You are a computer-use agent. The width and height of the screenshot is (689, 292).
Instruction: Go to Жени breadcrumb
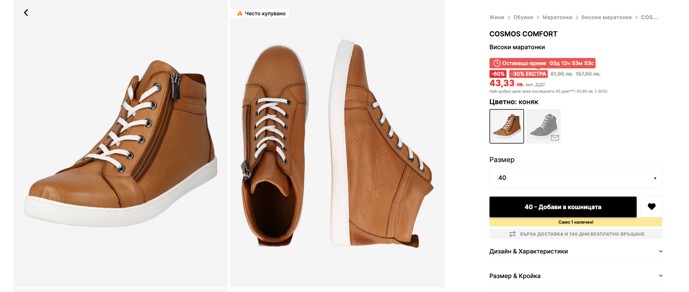[497, 17]
